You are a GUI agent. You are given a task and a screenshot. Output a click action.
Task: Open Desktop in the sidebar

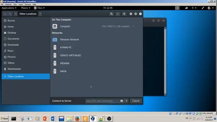(x=26, y=33)
